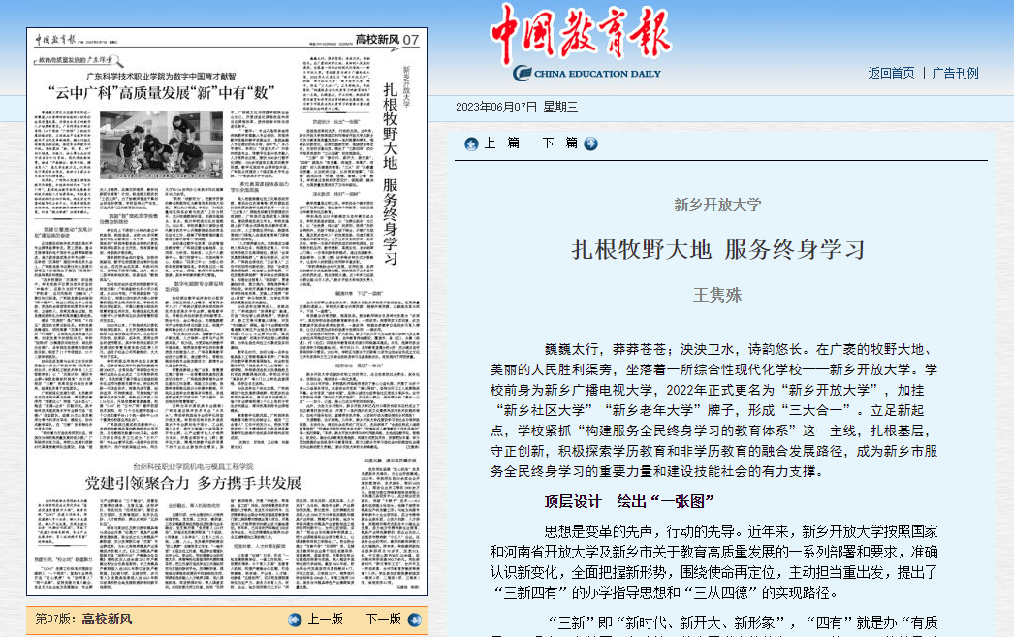Image resolution: width=1014 pixels, height=637 pixels.
Task: Go to previous article via 上一篇 text
Action: 501,143
